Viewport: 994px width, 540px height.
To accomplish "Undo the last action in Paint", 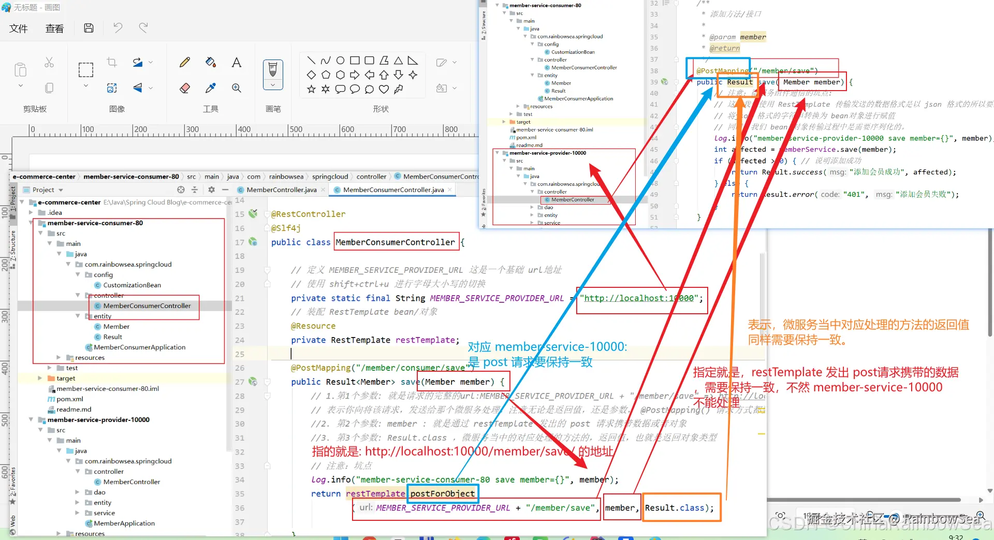I will [x=118, y=27].
